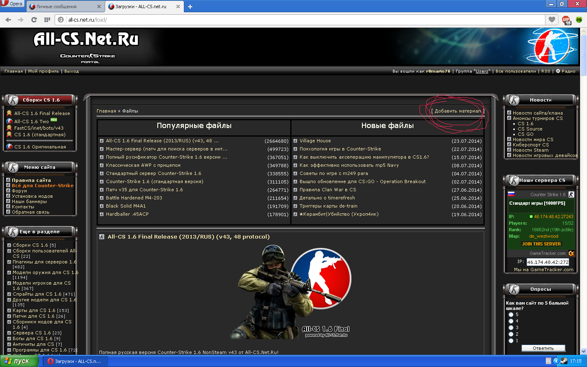Open Правила сайта menu item
This screenshot has width=587, height=367.
coord(31,180)
